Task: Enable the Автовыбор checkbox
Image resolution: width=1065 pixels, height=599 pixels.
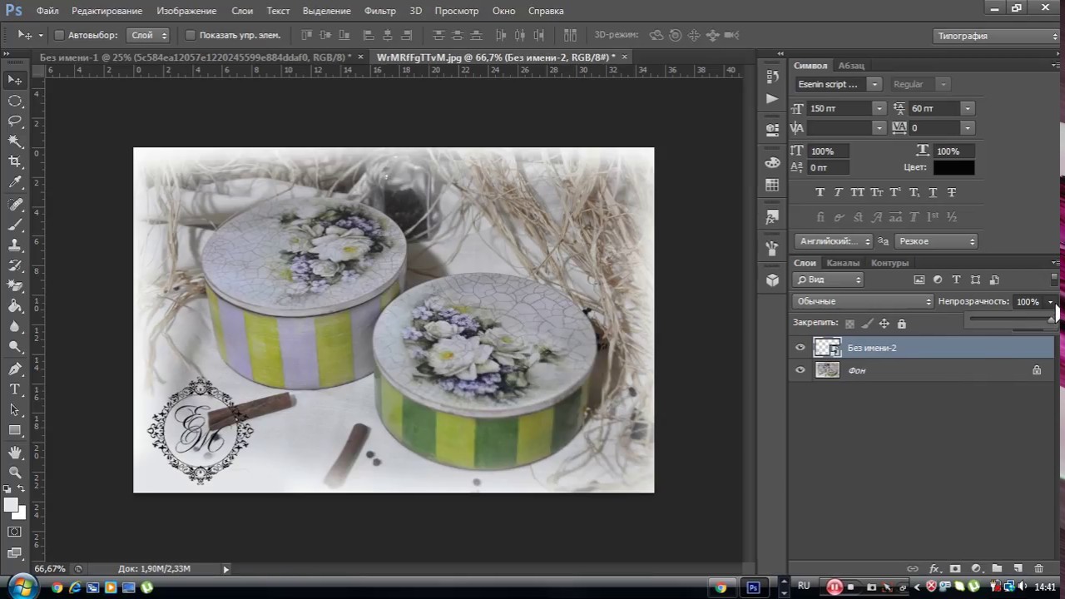Action: pos(59,35)
